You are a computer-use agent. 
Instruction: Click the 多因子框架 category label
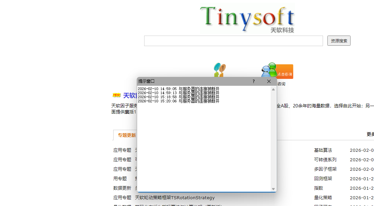(x=325, y=169)
